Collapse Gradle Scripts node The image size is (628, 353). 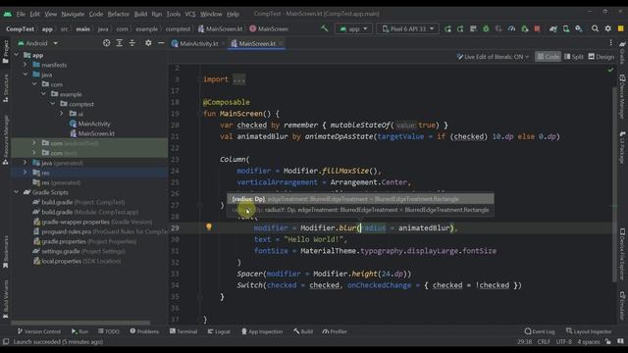tap(16, 192)
